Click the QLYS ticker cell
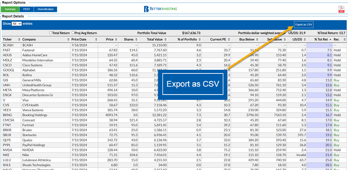Viewport: 348px width, 170px height. click(x=11, y=140)
